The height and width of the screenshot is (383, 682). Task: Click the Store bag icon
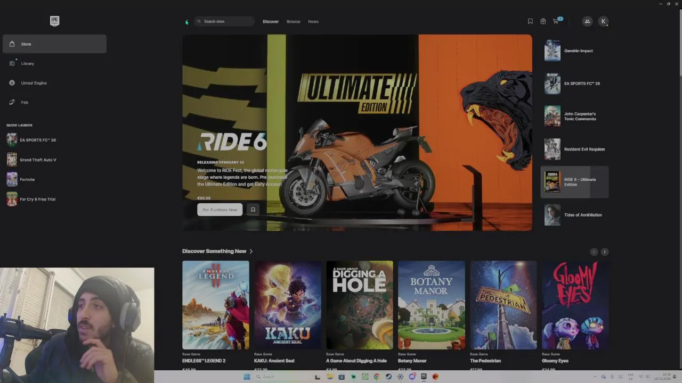coord(12,44)
